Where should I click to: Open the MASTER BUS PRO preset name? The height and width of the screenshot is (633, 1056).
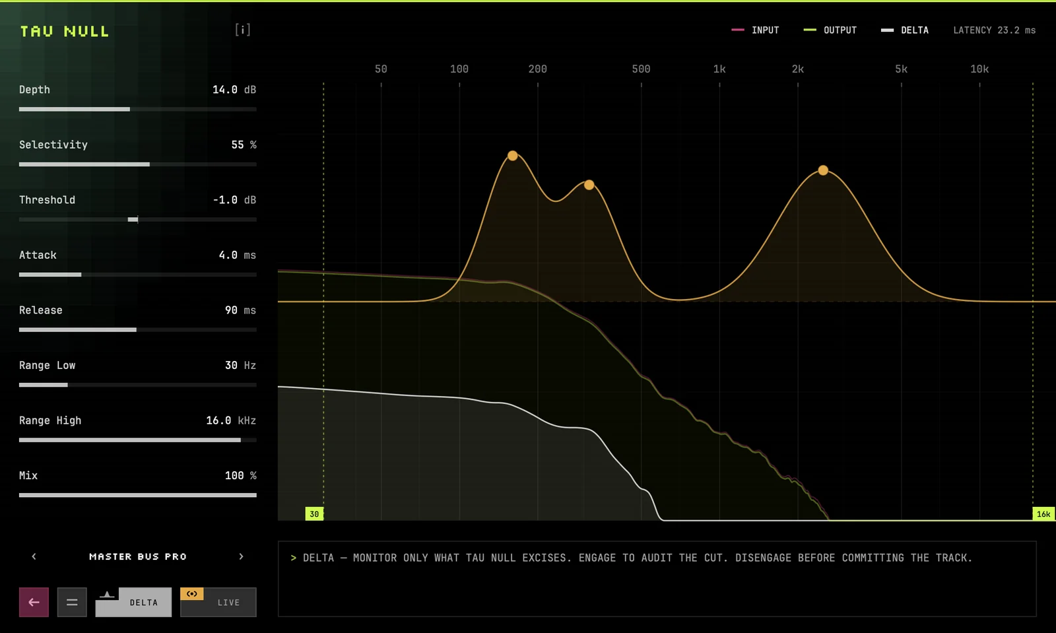(x=138, y=556)
